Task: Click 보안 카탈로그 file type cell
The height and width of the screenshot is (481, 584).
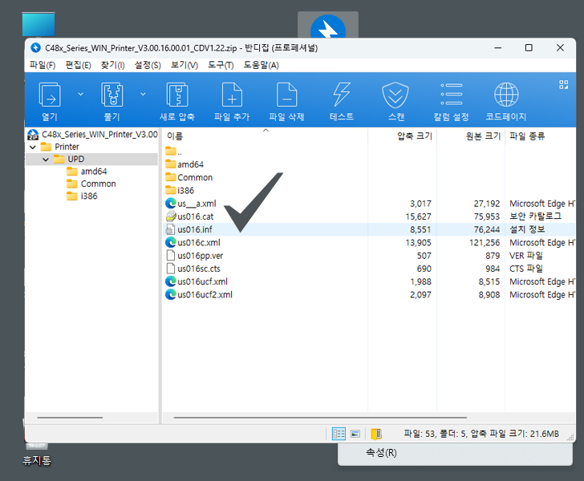Action: pos(535,216)
